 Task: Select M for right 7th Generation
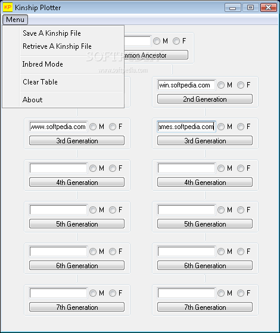point(221,293)
